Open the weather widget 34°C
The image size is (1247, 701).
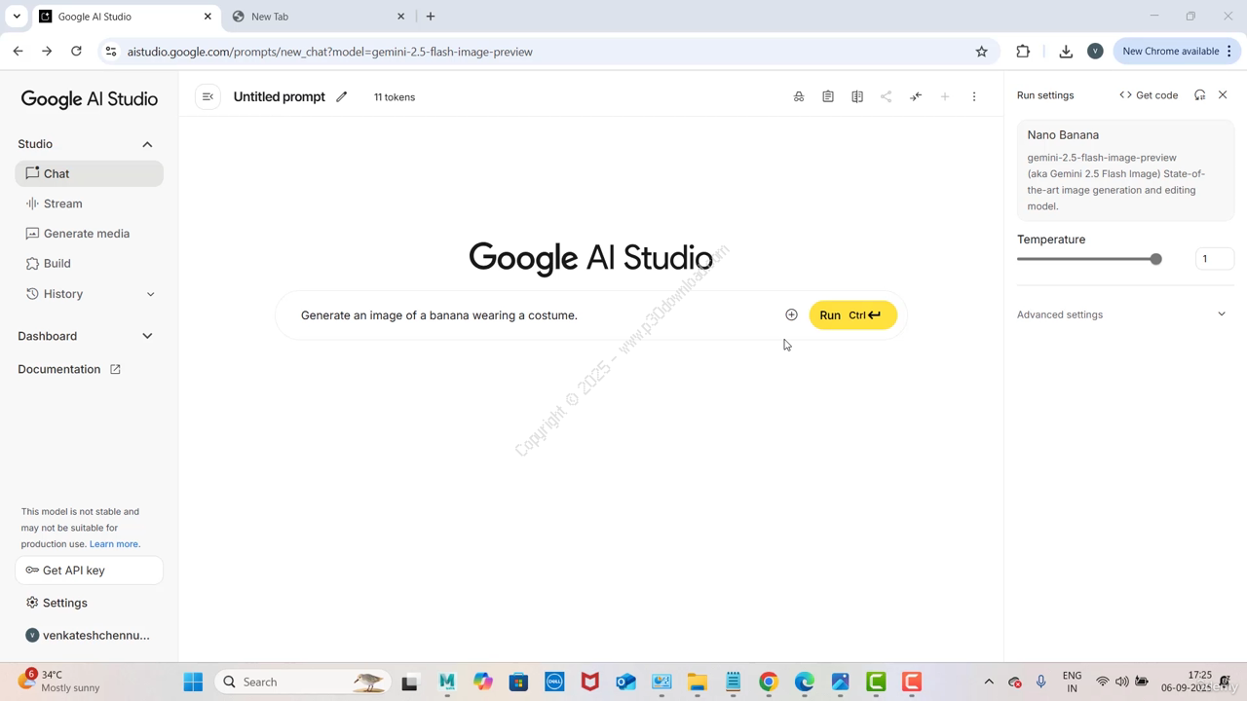coord(58,681)
